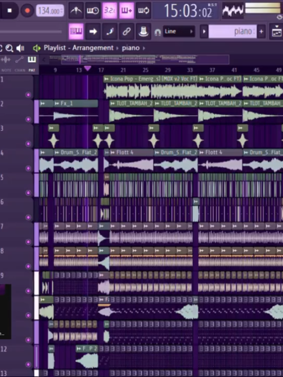283x377 pixels.
Task: Enable the wait-for-input recording icon
Action: pos(93,10)
